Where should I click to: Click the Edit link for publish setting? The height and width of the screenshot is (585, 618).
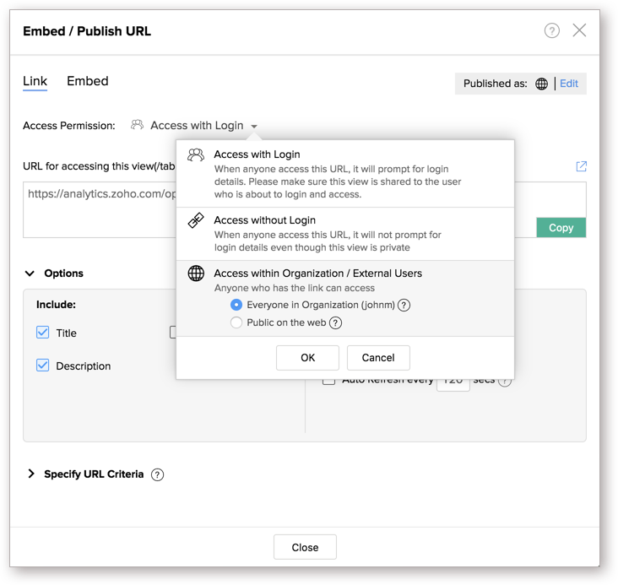click(x=569, y=84)
